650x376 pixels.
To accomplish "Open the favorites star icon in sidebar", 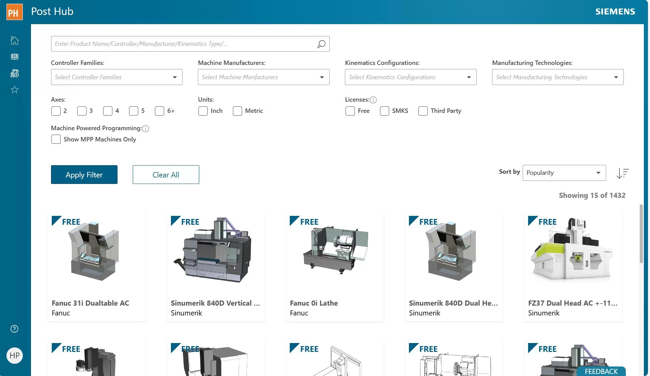I will 14,89.
